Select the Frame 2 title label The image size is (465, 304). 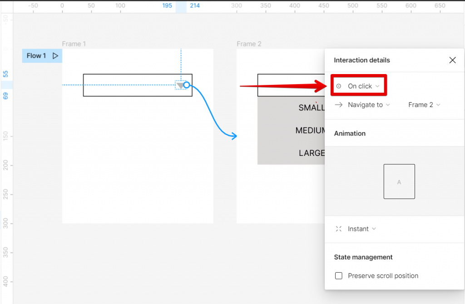click(x=249, y=44)
